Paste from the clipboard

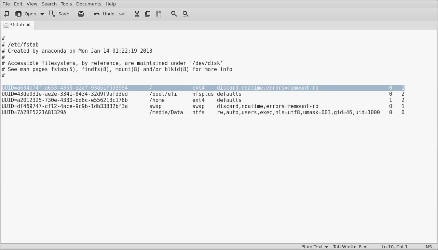[x=159, y=14]
